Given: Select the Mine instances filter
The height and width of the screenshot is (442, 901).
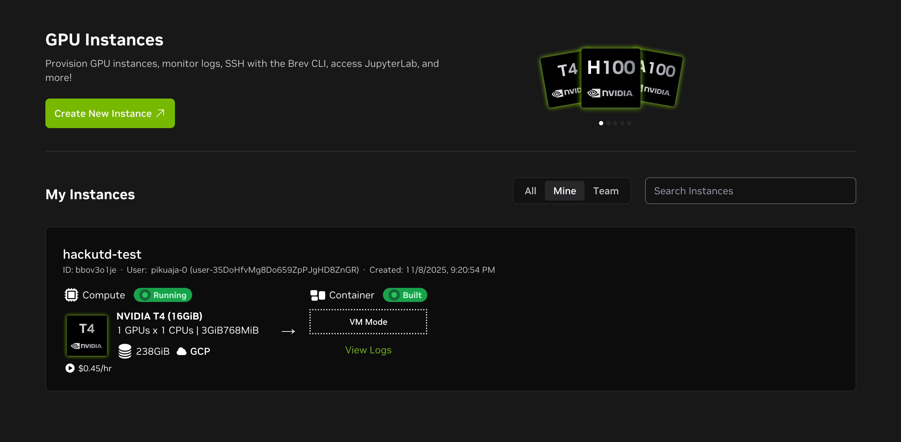Looking at the screenshot, I should pos(565,191).
